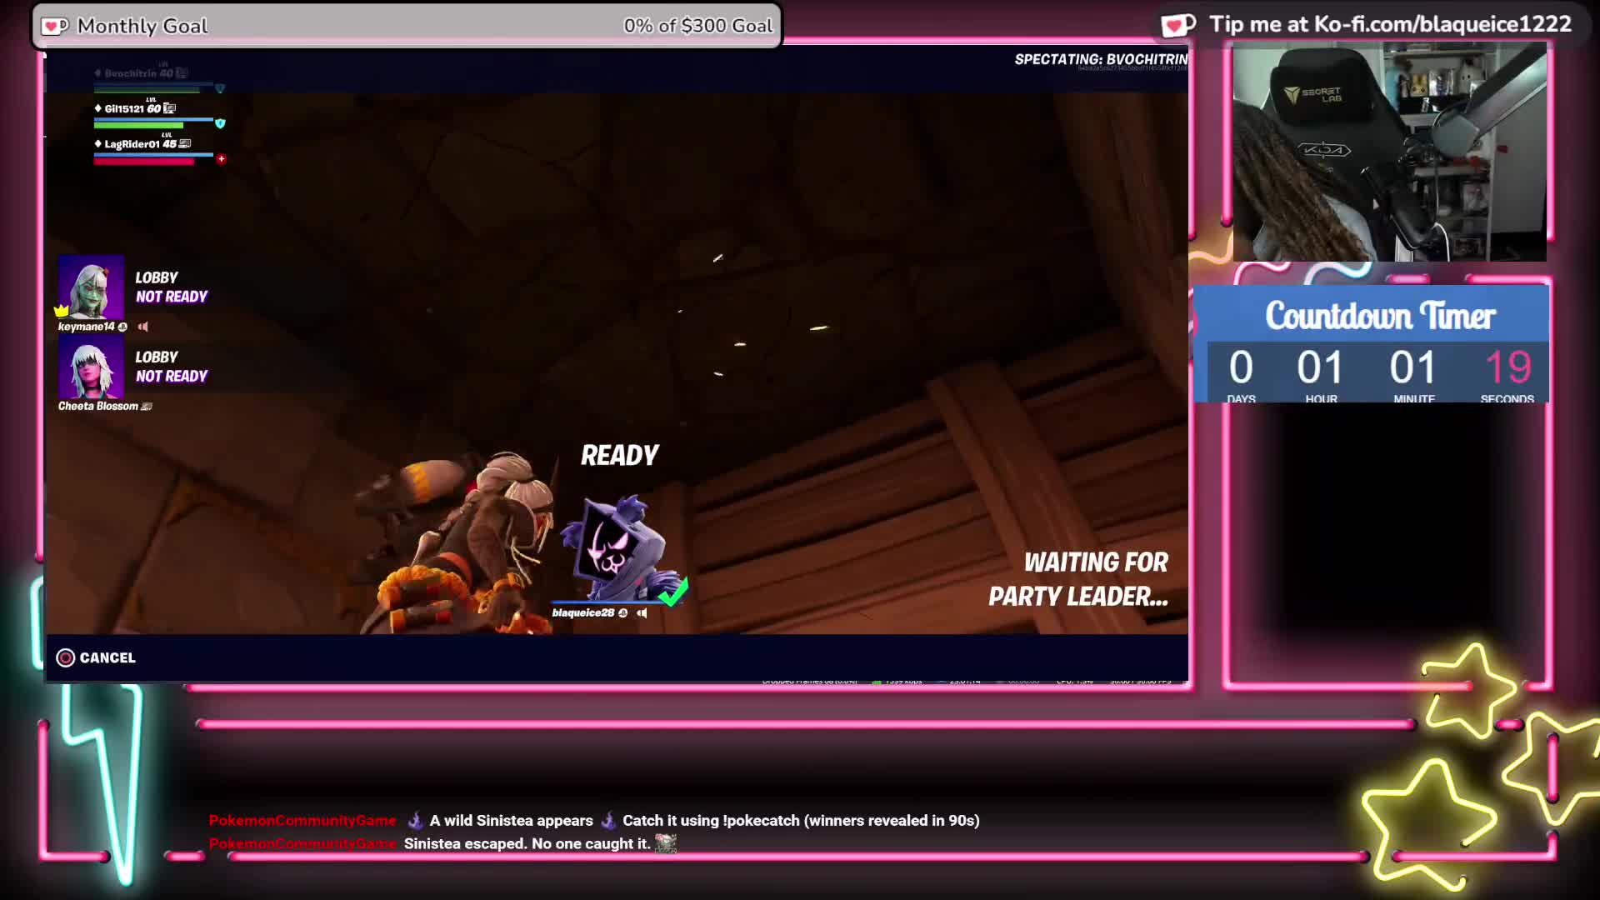
Task: Click the blaqueice28 player name label
Action: point(582,613)
